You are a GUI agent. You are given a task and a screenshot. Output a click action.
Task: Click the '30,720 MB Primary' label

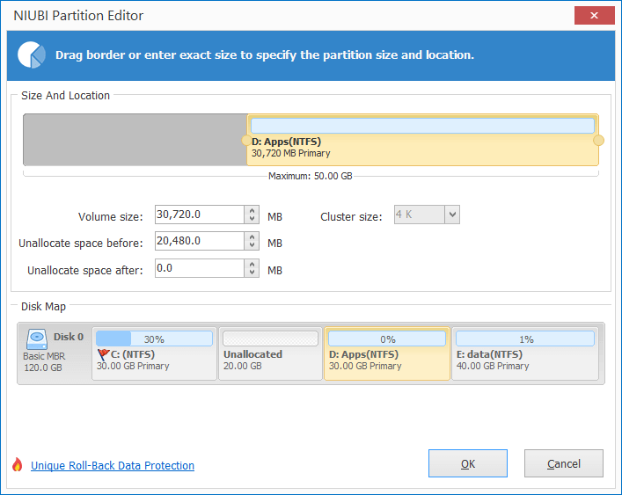(291, 153)
